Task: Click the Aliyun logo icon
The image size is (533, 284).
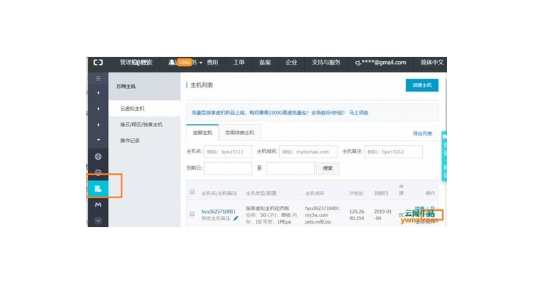Action: tap(98, 62)
